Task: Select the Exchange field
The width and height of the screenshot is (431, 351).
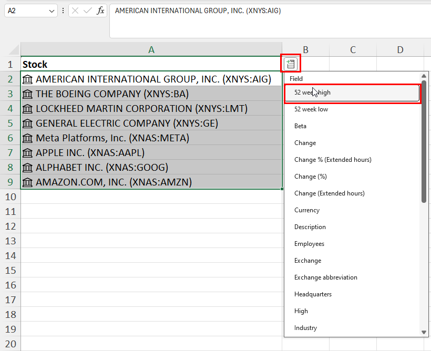Action: 353,261
